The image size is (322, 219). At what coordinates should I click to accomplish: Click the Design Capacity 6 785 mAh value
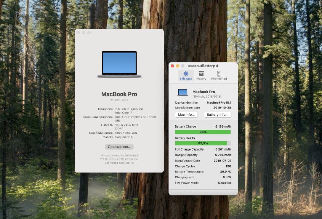click(x=223, y=155)
